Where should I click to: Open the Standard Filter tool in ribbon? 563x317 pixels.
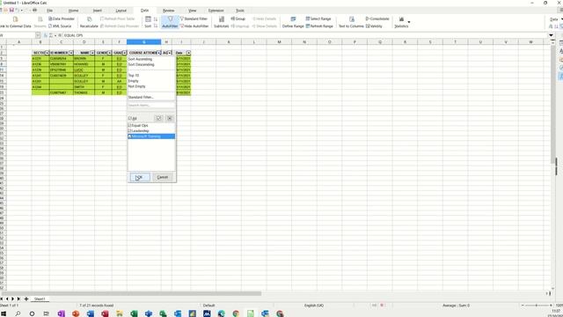[x=194, y=18]
